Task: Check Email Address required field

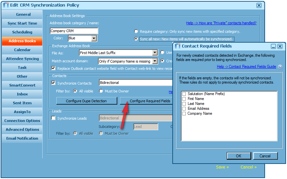Action: click(x=184, y=109)
